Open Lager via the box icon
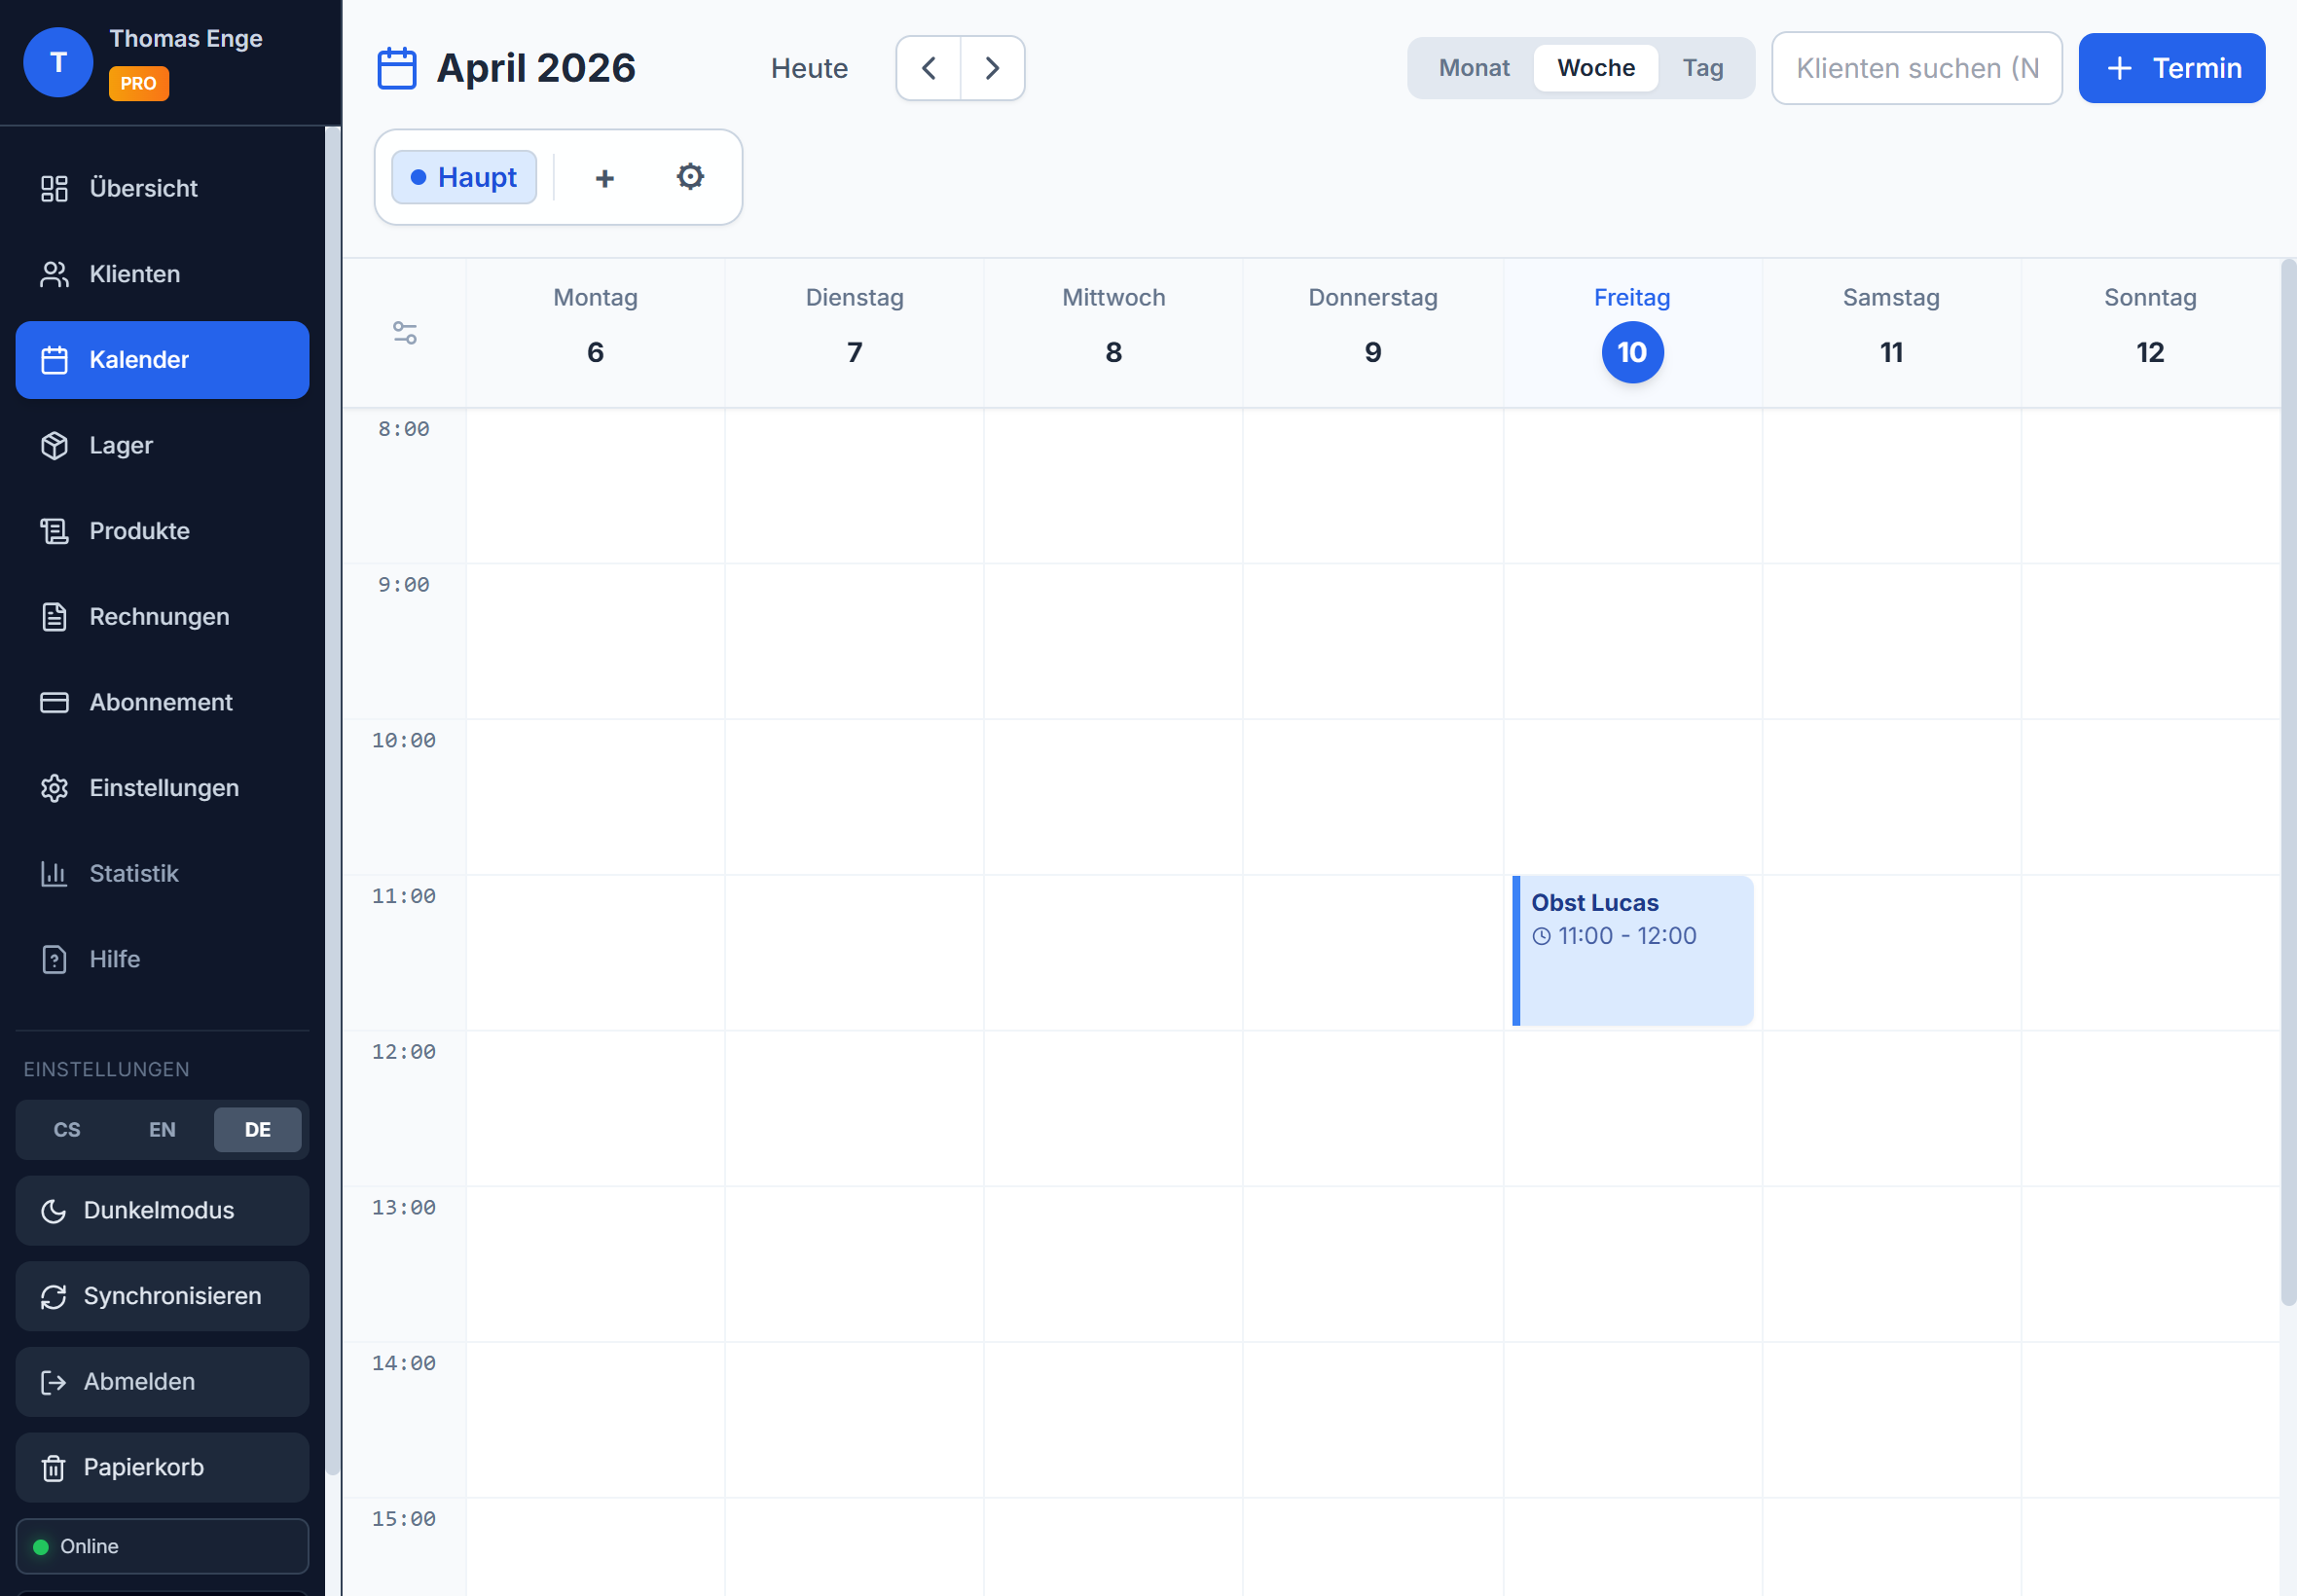 [54, 445]
